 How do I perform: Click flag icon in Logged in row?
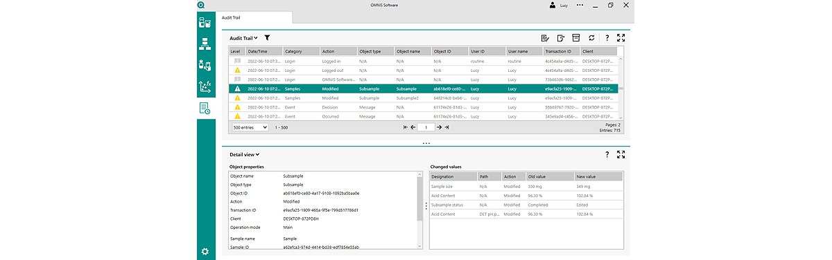237,61
